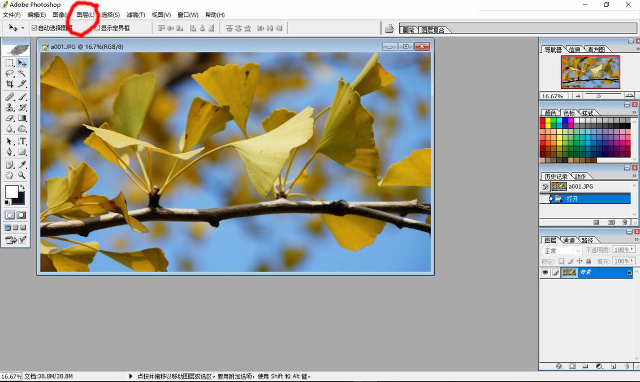Choose the Lasso tool
The image size is (640, 382).
[10, 74]
